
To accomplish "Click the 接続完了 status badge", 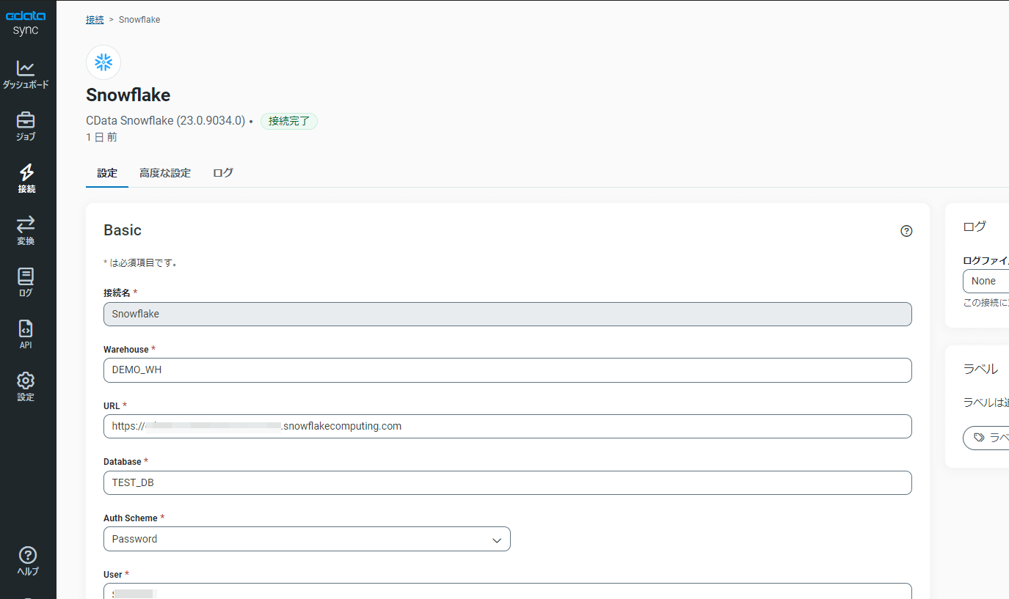I will [289, 121].
